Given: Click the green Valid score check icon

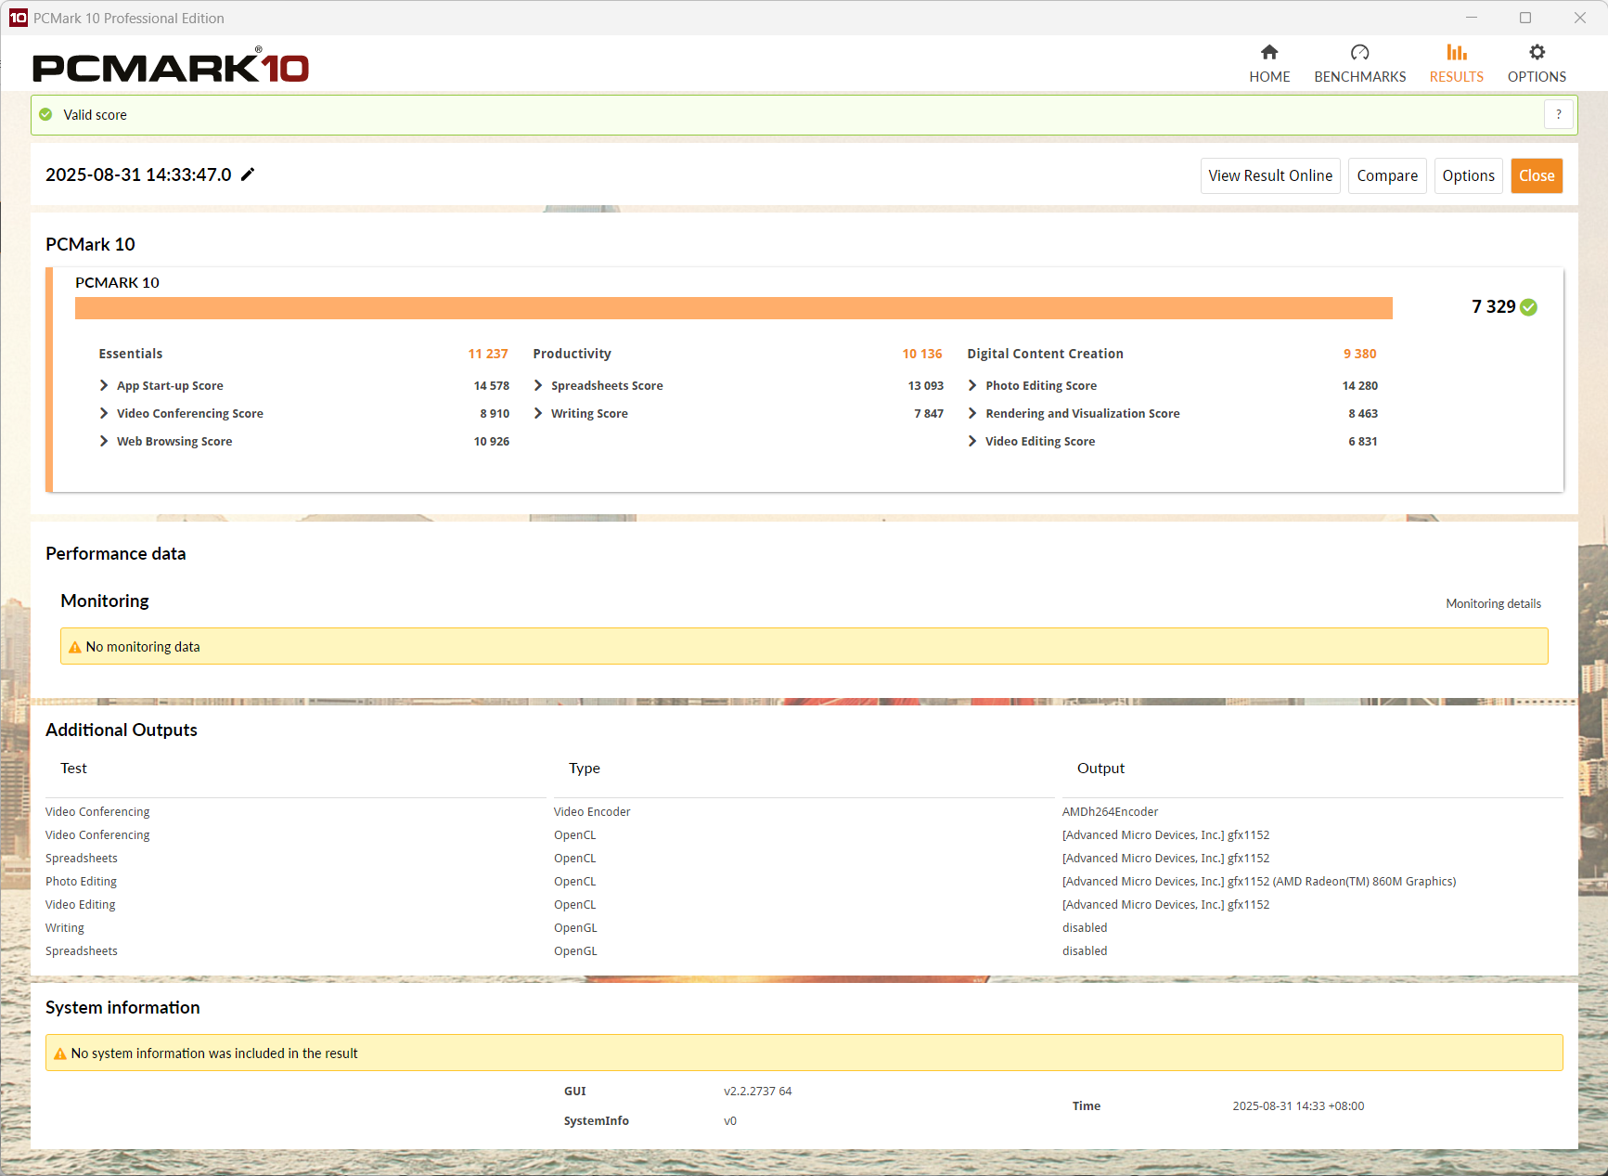Looking at the screenshot, I should pos(45,114).
